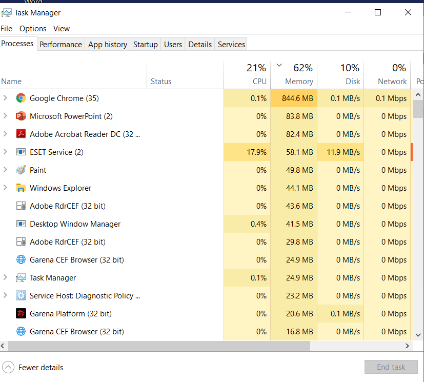Click icon of Adobe RdrCEF 29.8 MB row
Viewport: 424px width, 382px height.
(21, 242)
